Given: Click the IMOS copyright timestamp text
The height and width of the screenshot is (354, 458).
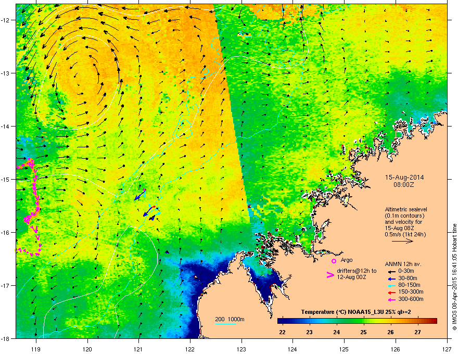Looking at the screenshot, I should (454, 277).
